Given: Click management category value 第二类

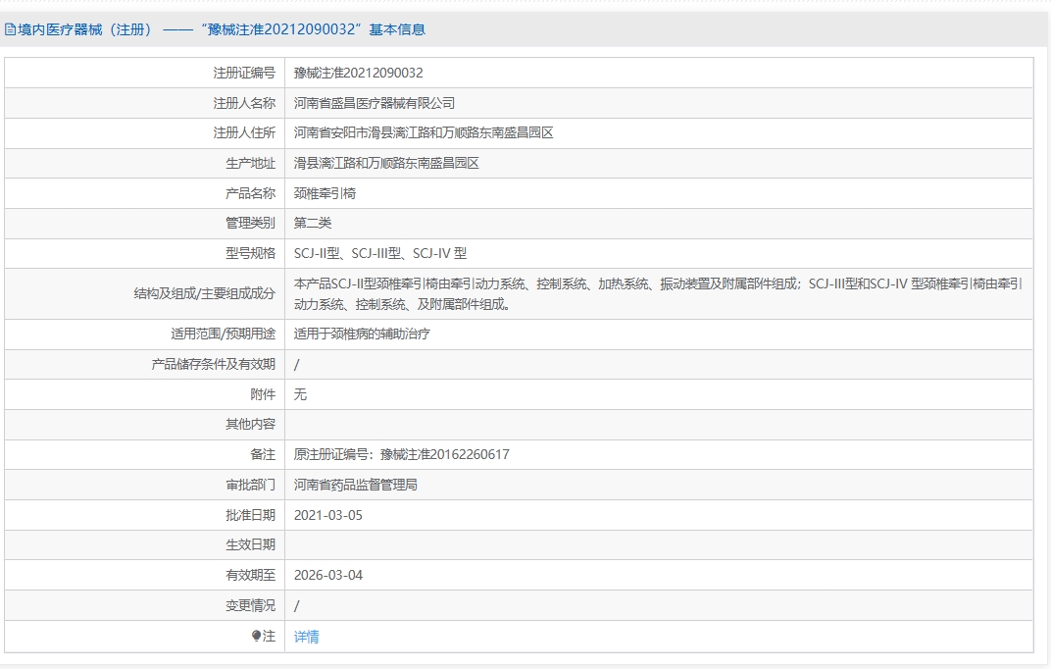Looking at the screenshot, I should (313, 224).
